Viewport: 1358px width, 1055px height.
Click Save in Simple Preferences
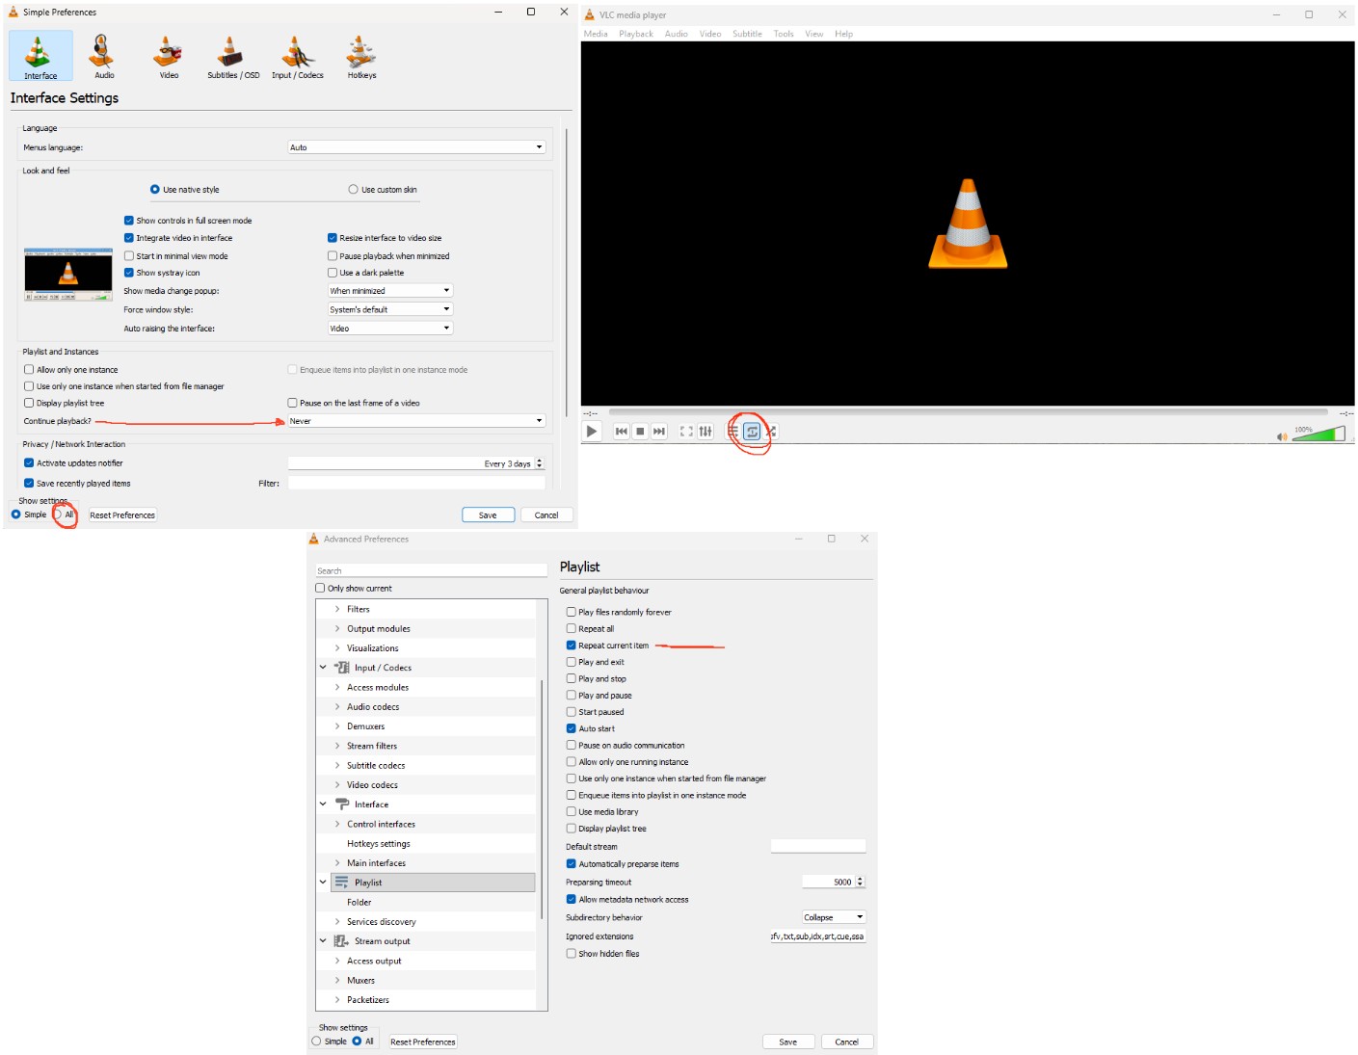489,515
